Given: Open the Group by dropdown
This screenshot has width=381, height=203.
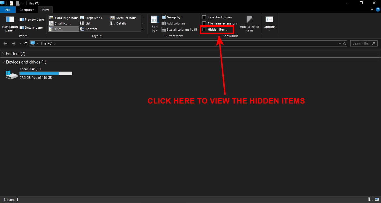Looking at the screenshot, I should tap(172, 17).
